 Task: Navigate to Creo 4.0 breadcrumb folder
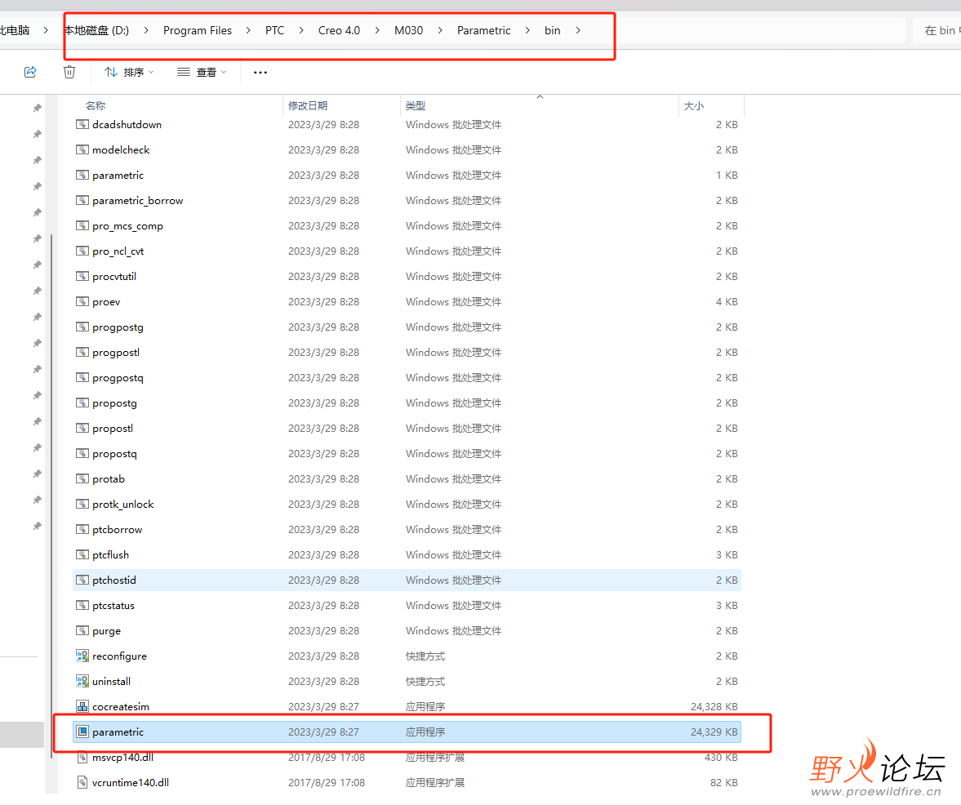pyautogui.click(x=339, y=31)
